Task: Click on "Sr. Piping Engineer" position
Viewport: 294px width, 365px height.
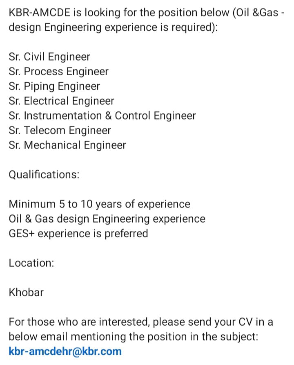Action: pos(54,86)
